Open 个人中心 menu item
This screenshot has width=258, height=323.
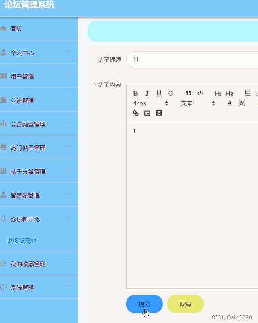pyautogui.click(x=39, y=52)
